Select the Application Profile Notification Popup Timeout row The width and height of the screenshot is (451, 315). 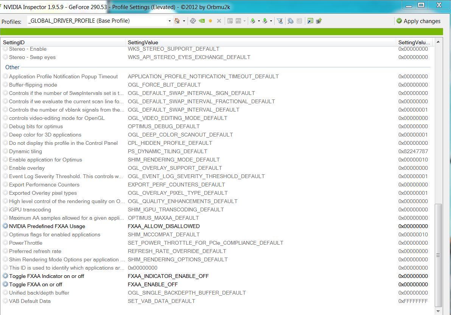pos(217,76)
